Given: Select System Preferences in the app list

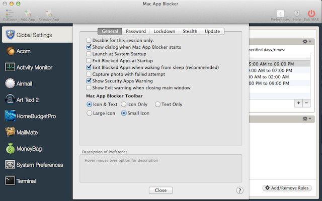Looking at the screenshot, I should tap(37, 165).
